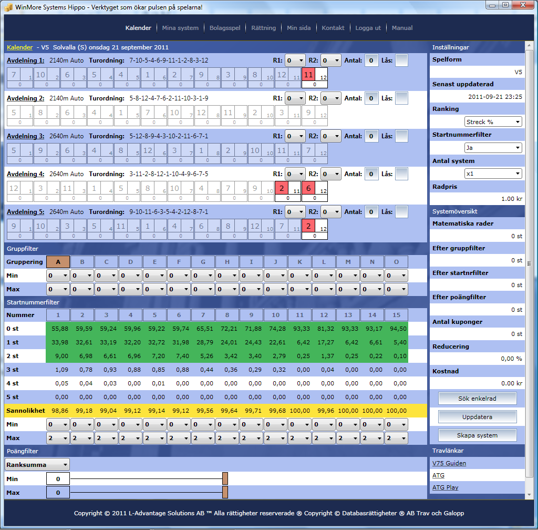Click the Uppdatera button
The height and width of the screenshot is (530, 538).
[x=477, y=417]
